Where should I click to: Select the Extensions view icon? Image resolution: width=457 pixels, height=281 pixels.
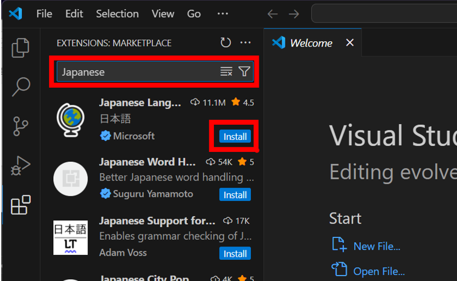click(21, 205)
